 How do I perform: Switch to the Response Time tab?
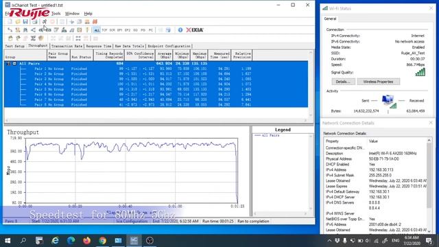[x=99, y=46]
